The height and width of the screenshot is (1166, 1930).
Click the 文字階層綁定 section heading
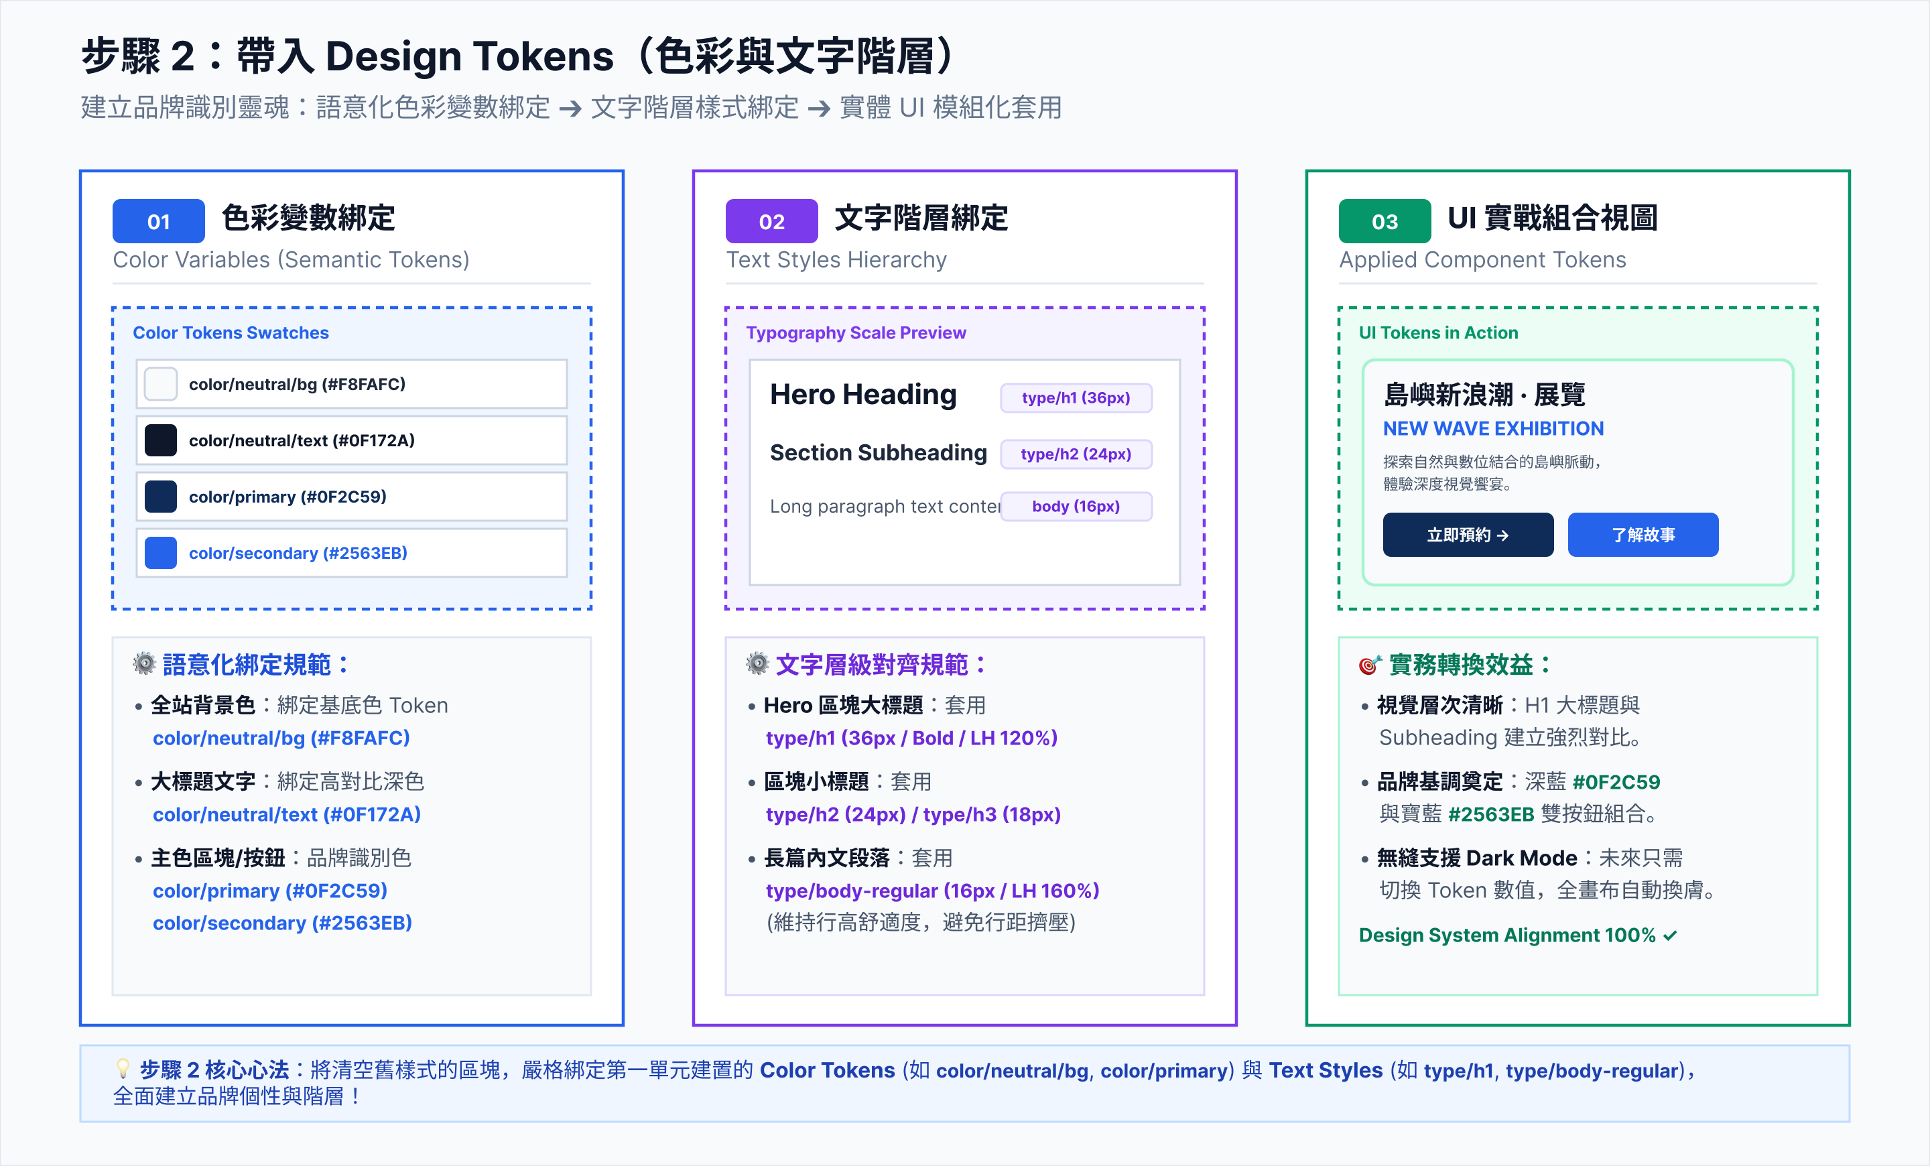(x=922, y=218)
